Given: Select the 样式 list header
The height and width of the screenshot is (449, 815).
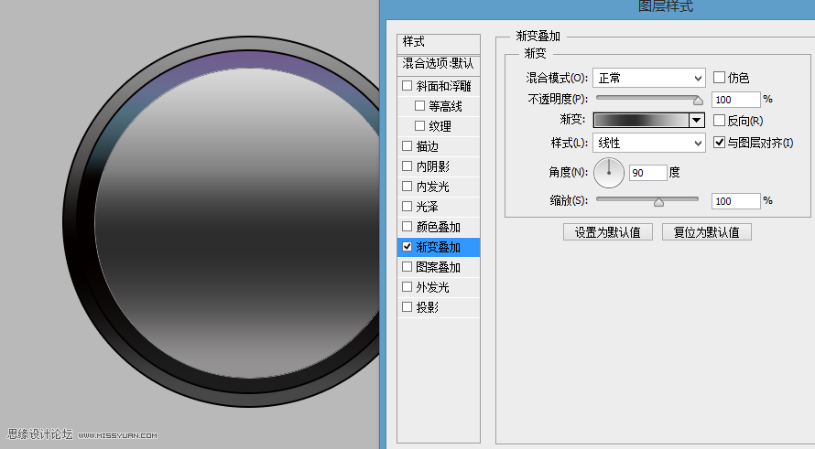Looking at the screenshot, I should 438,43.
